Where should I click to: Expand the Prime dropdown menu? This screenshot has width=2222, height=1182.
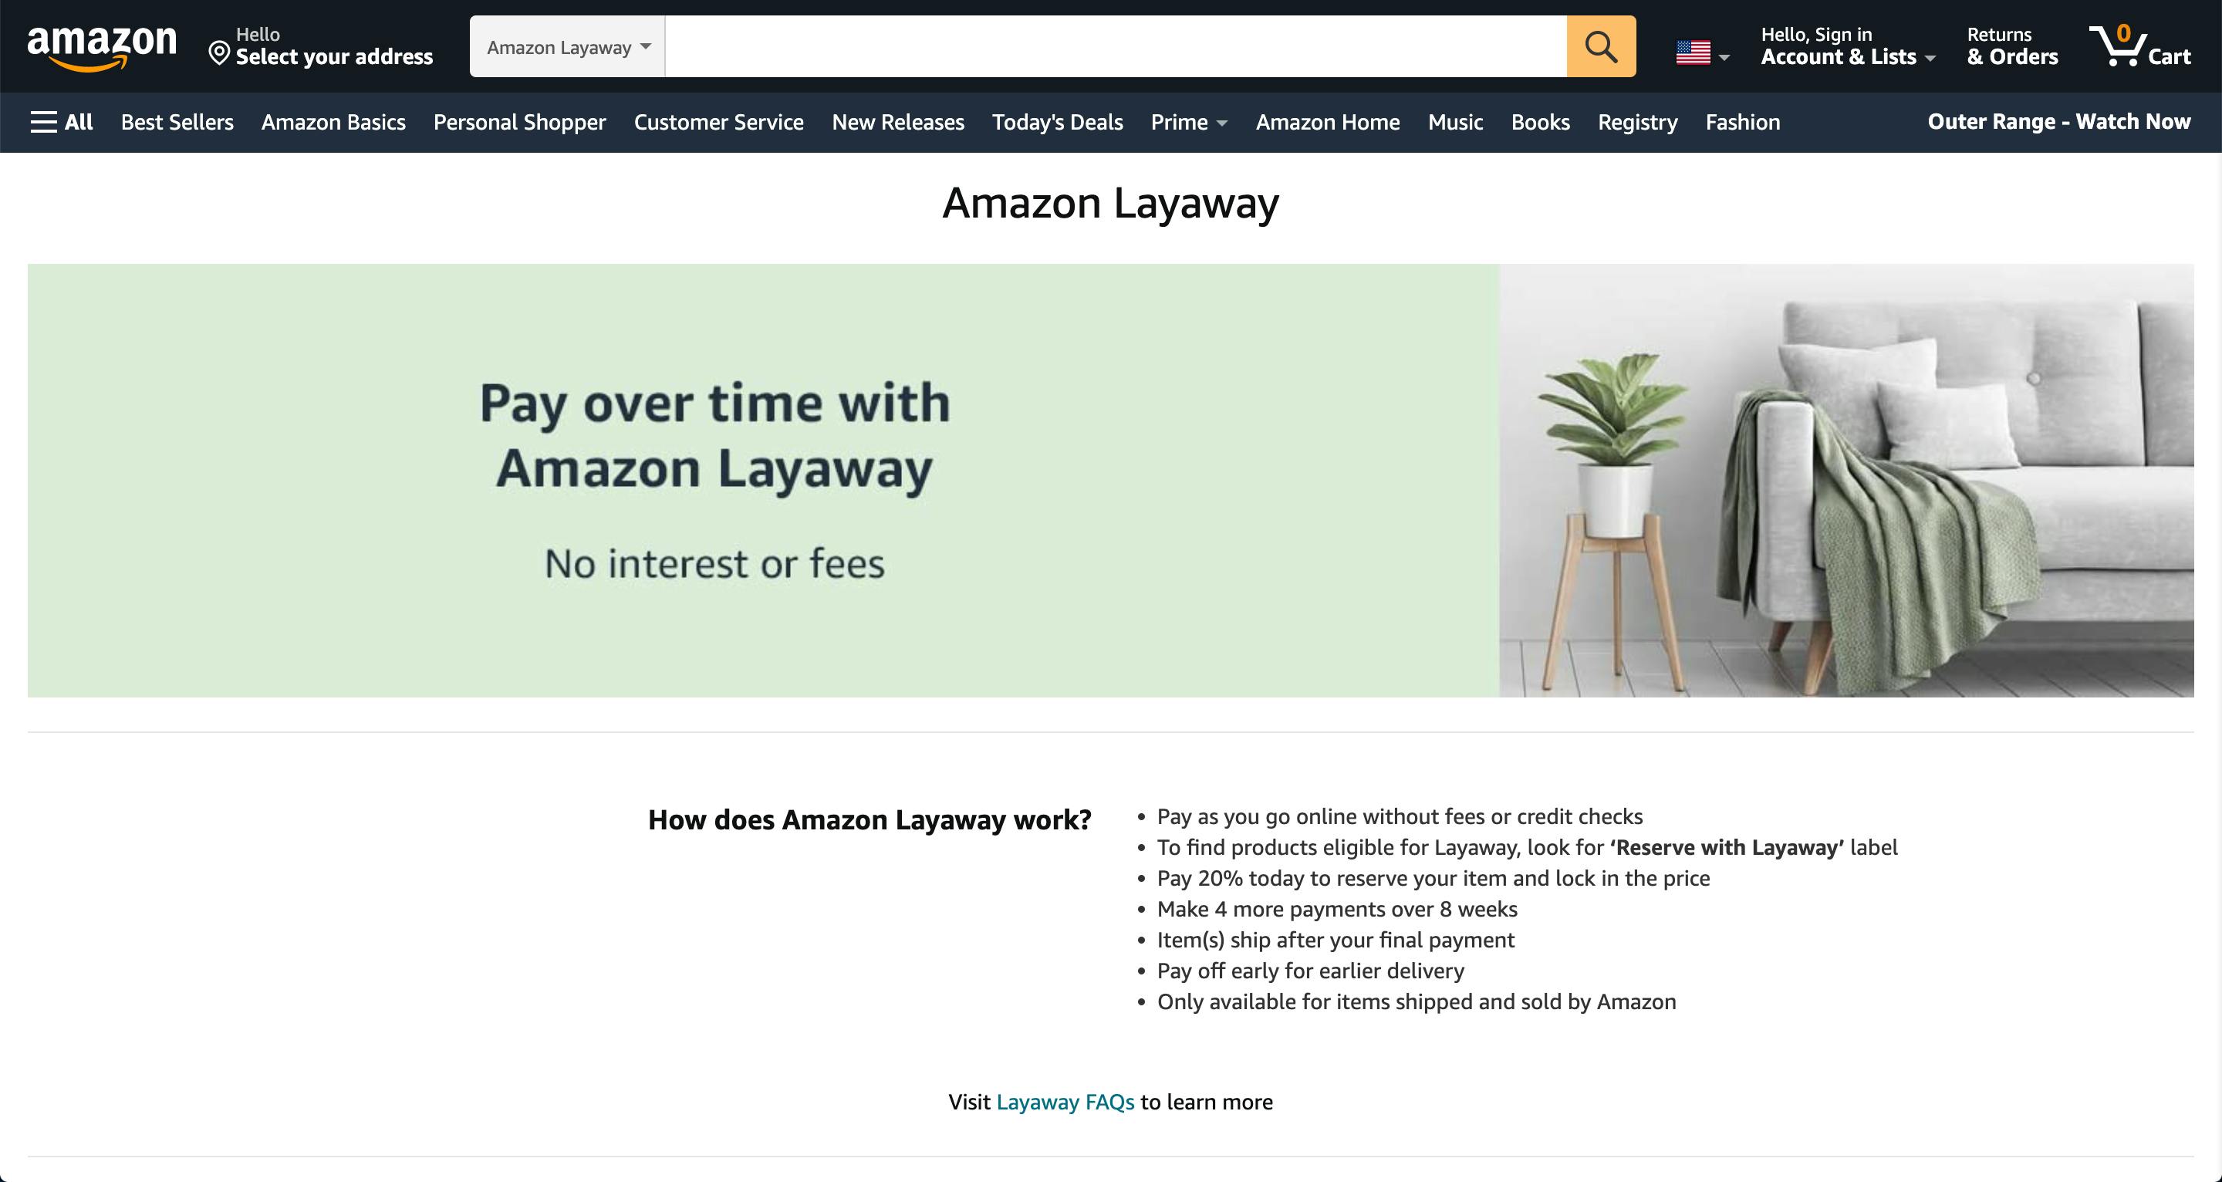point(1188,123)
